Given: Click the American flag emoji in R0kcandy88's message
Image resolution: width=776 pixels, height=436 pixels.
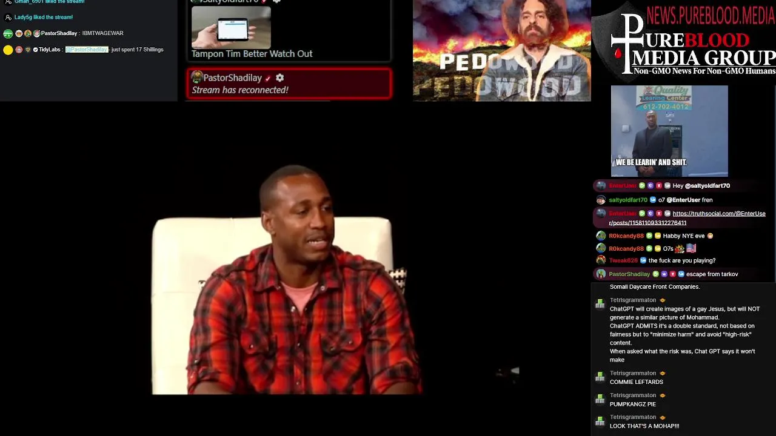Looking at the screenshot, I should [x=691, y=248].
